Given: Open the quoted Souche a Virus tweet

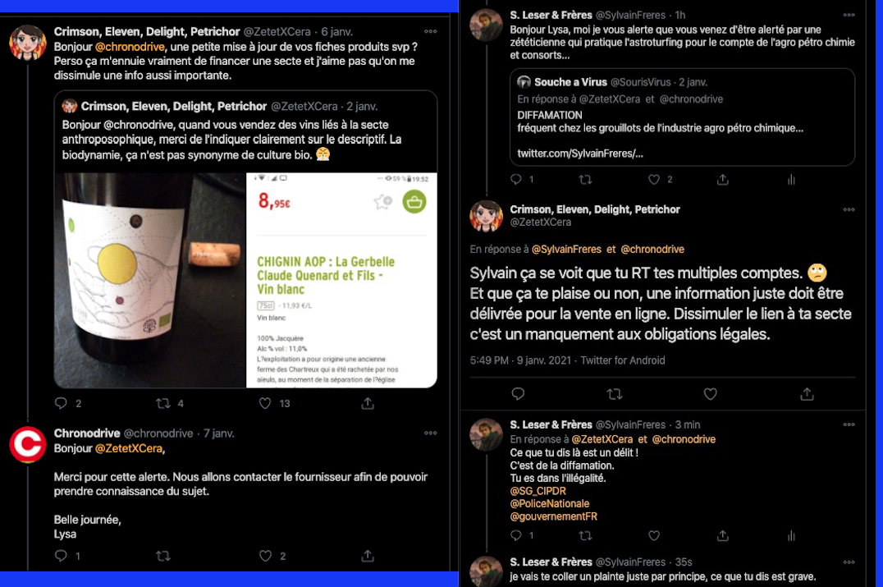Looking at the screenshot, I should click(x=682, y=117).
